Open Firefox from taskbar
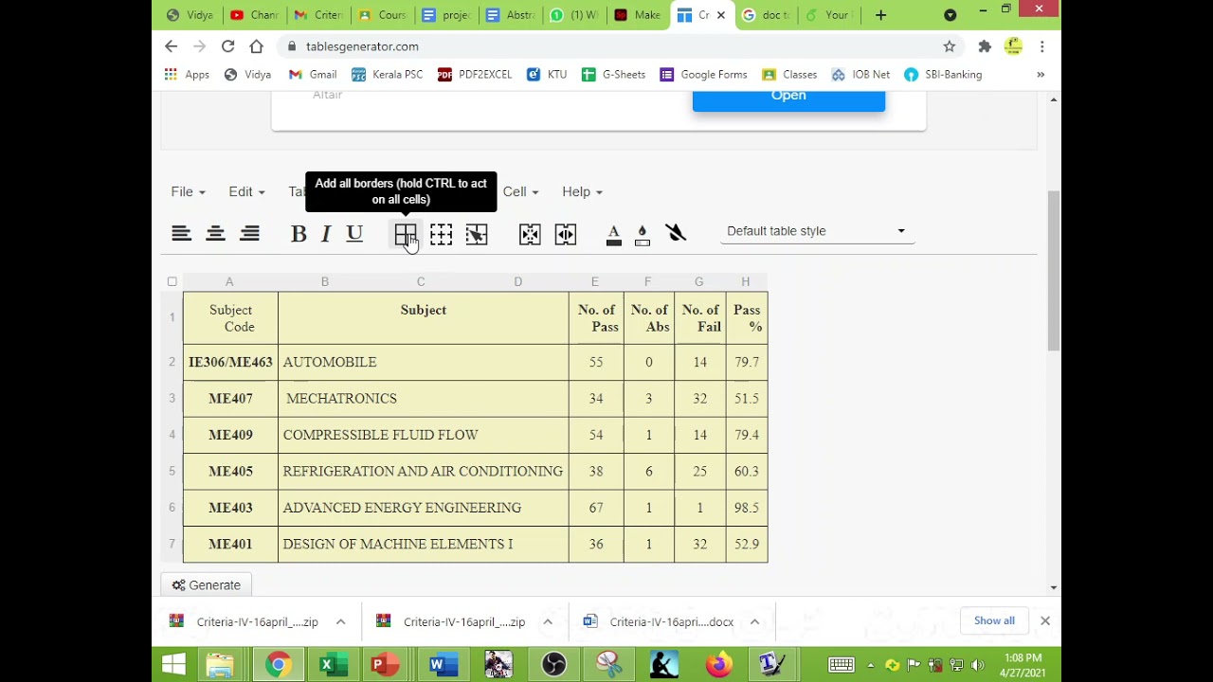 [717, 665]
